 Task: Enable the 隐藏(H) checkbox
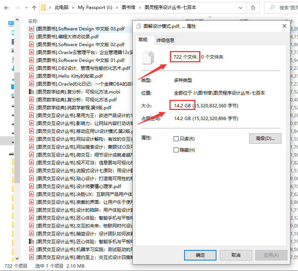coord(176,150)
